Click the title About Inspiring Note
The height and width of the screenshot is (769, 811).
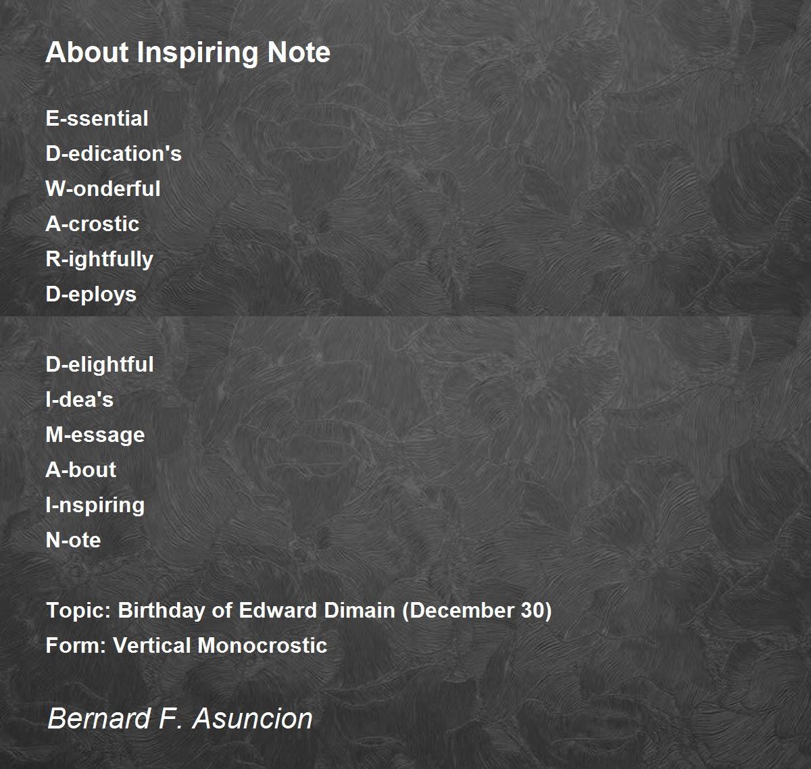[x=188, y=53]
